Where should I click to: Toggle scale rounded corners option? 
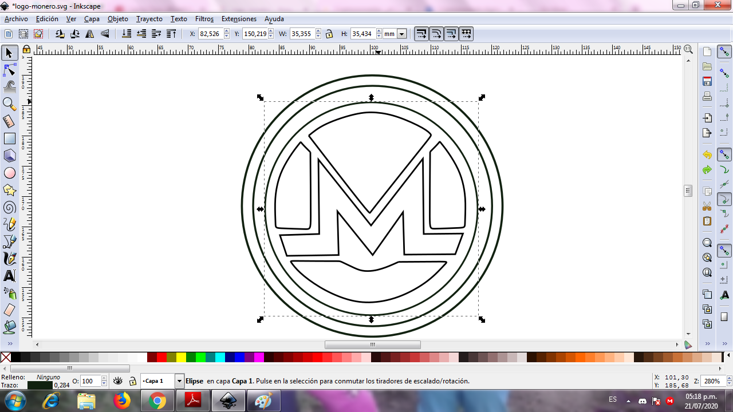click(436, 34)
